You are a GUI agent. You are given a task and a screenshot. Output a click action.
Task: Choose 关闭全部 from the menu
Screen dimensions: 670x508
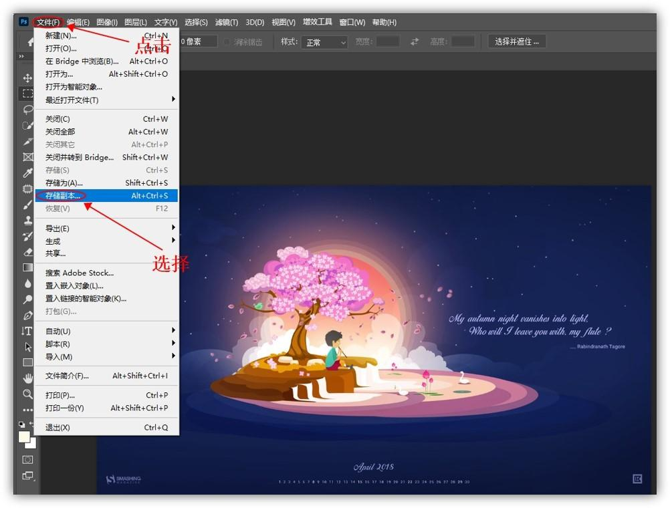pos(106,131)
